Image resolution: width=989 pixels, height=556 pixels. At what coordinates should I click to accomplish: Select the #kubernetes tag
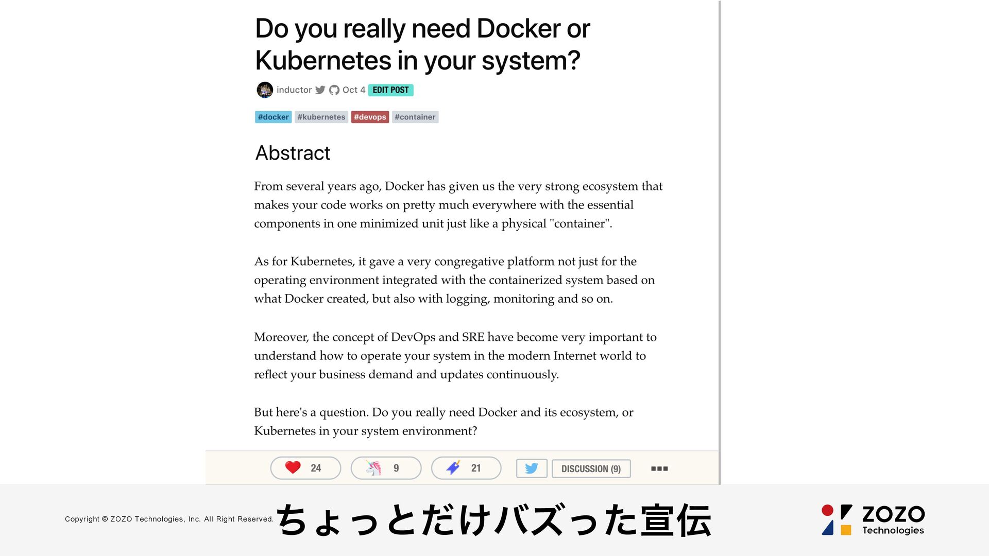pyautogui.click(x=321, y=117)
